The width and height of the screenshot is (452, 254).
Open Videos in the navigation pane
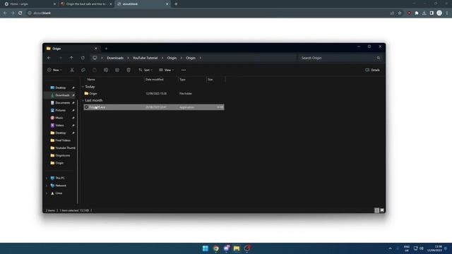click(59, 126)
